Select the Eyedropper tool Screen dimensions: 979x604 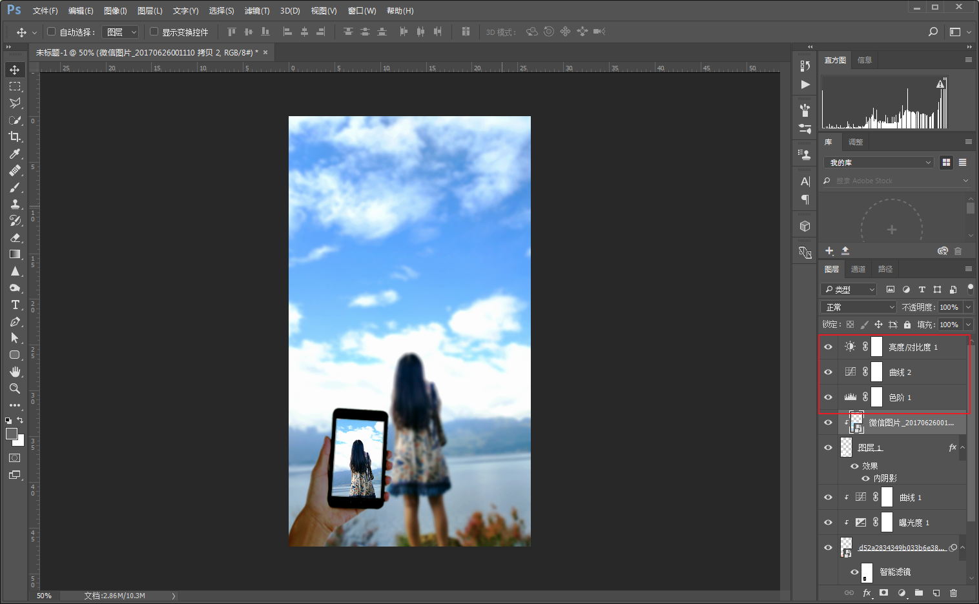pos(15,154)
